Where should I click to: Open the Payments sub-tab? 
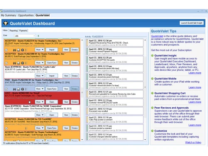click(x=23, y=30)
